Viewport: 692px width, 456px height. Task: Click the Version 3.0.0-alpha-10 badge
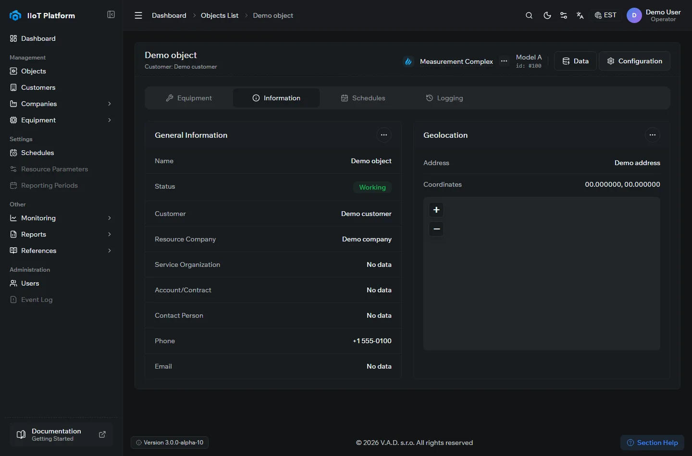170,443
